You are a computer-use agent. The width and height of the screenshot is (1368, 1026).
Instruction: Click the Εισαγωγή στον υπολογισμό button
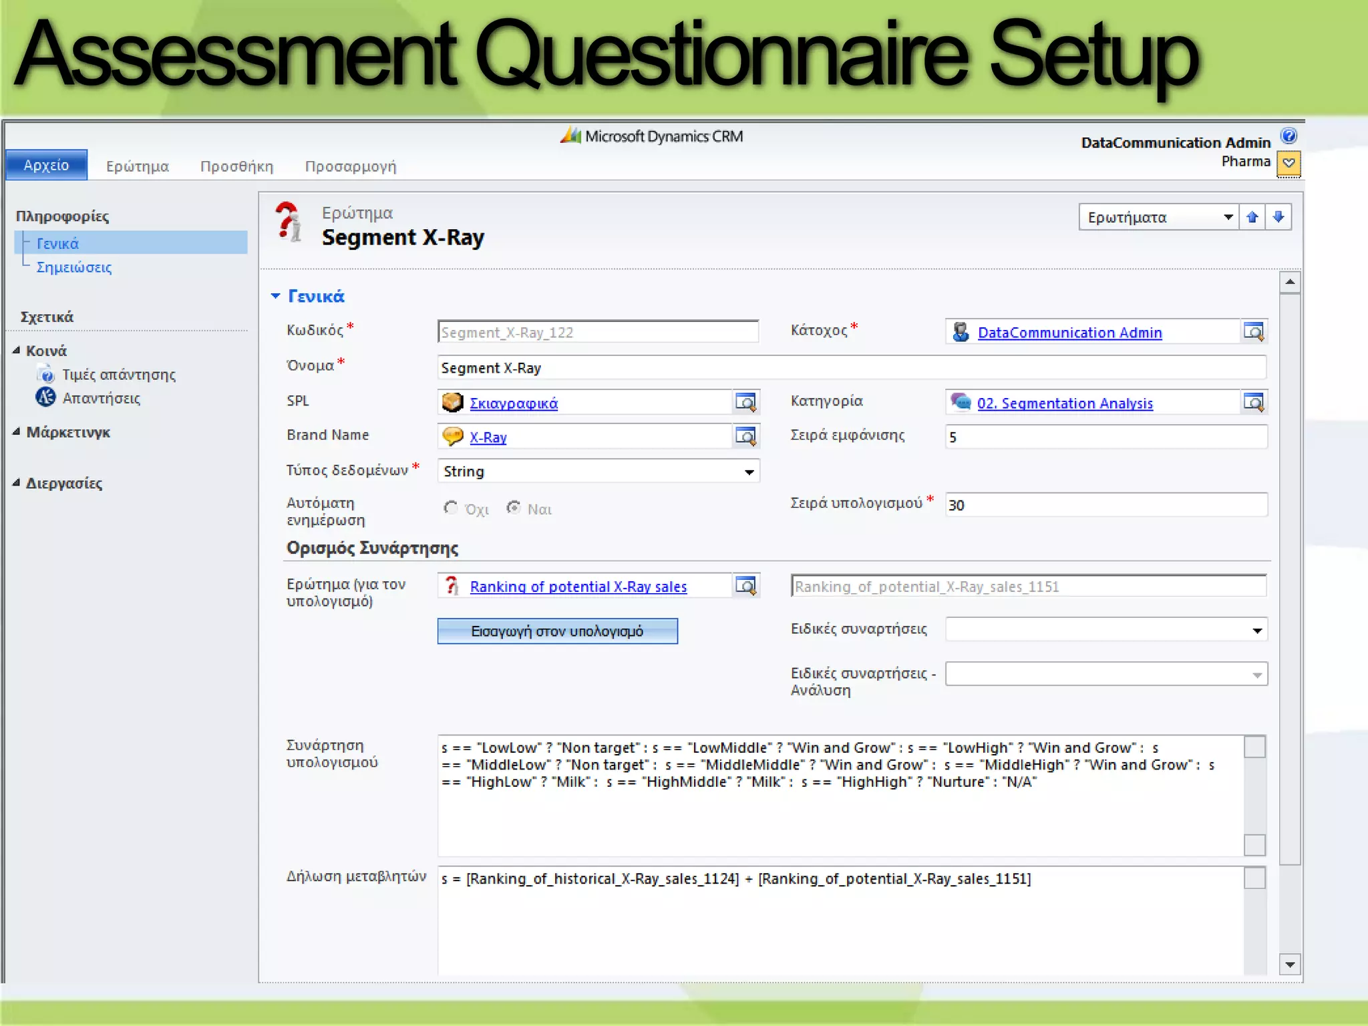click(558, 631)
